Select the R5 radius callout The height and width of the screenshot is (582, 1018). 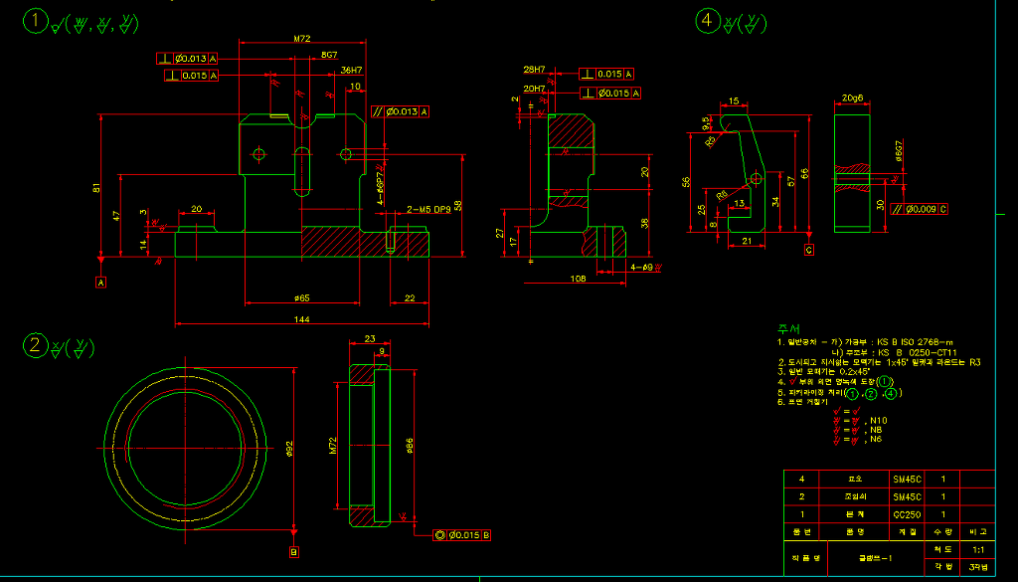(x=710, y=139)
